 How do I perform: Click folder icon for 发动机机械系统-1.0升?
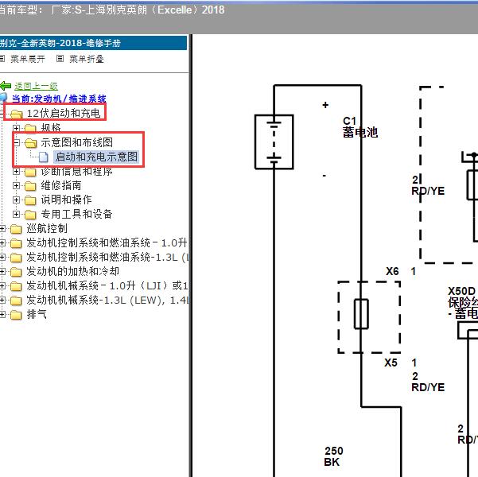tap(16, 286)
